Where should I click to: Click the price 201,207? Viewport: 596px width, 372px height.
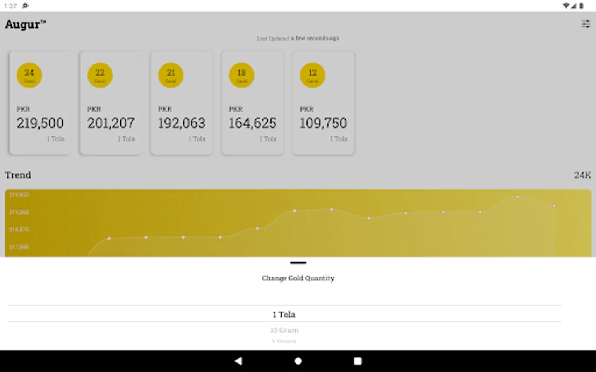click(x=111, y=123)
